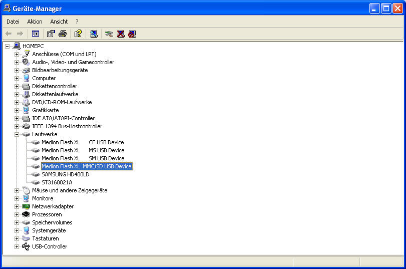This screenshot has width=406, height=269.
Task: Click the Anschlüsse port plug icon
Action: coord(26,54)
